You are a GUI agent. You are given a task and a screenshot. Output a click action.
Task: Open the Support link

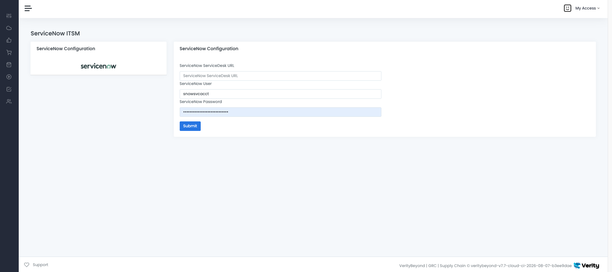pyautogui.click(x=40, y=265)
